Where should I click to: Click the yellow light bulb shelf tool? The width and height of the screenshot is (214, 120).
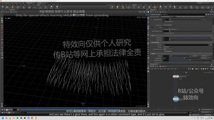click(x=57, y=7)
